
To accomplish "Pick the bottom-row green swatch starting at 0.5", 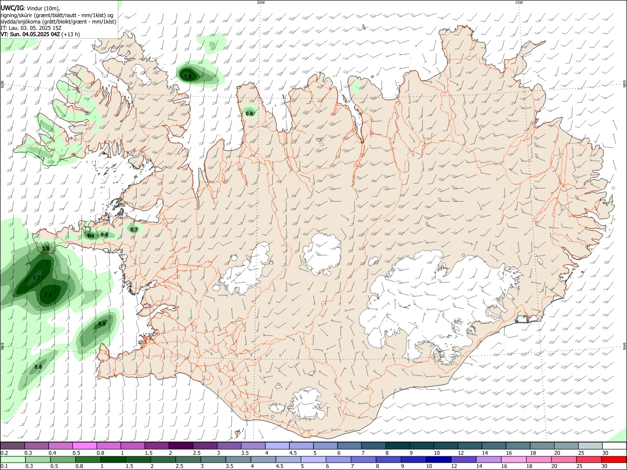I will pyautogui.click(x=63, y=459).
